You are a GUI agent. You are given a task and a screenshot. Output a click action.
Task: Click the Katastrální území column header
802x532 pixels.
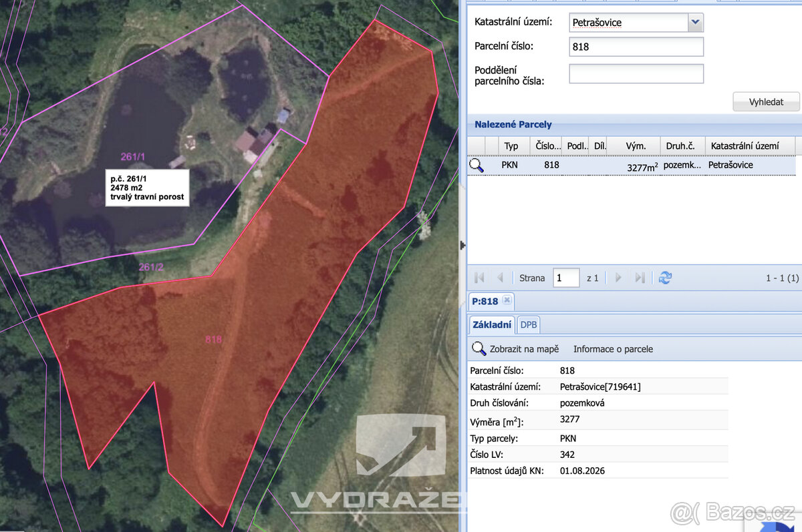[751, 146]
